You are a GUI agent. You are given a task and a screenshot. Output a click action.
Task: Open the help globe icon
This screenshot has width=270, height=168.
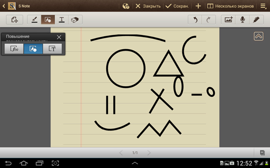pos(126,6)
